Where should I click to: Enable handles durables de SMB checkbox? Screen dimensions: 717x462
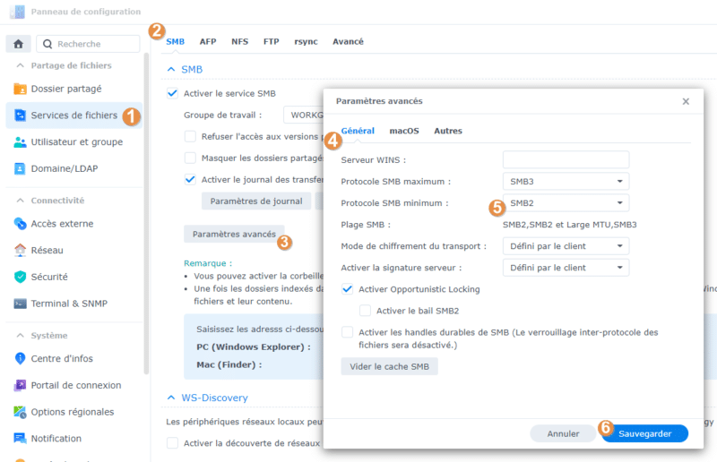(x=348, y=332)
